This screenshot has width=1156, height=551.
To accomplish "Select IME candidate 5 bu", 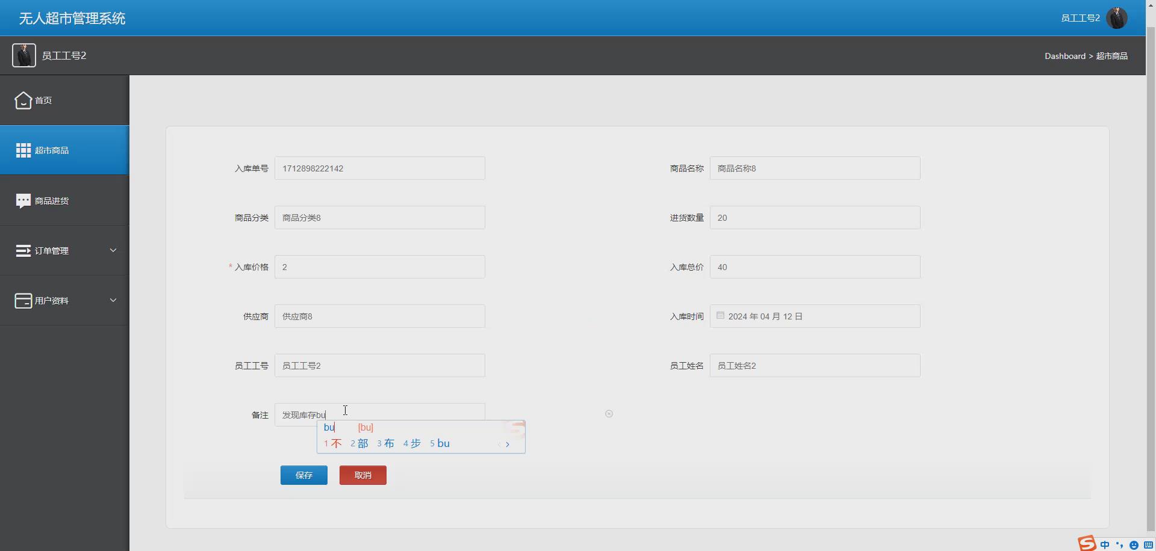I will point(440,443).
